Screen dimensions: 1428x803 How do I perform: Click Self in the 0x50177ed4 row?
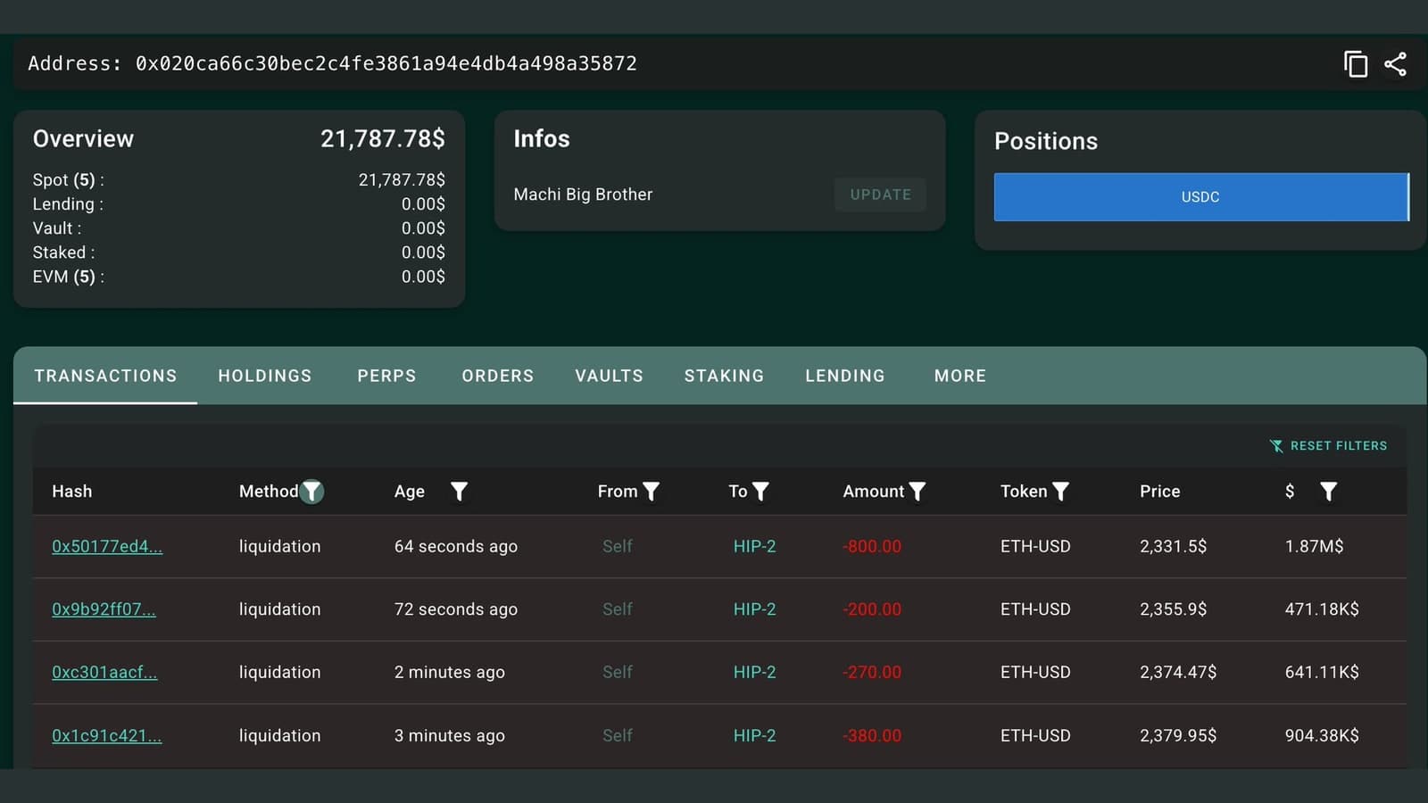point(617,546)
